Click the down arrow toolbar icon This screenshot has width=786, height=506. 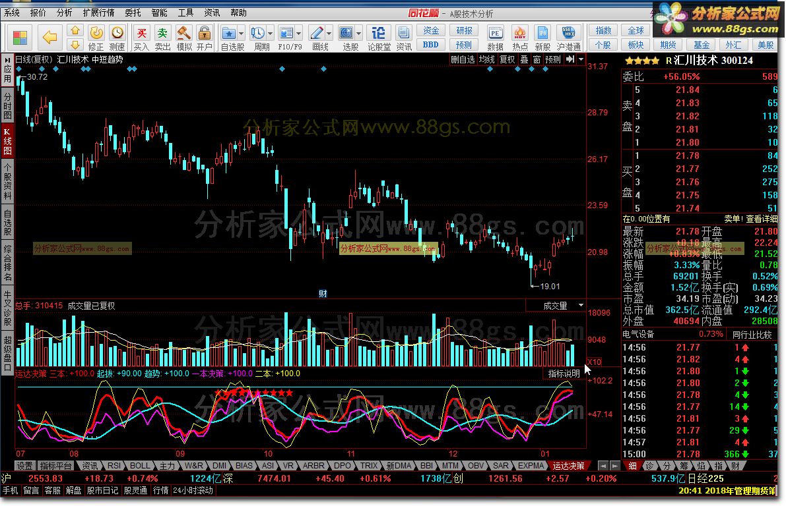(x=75, y=45)
